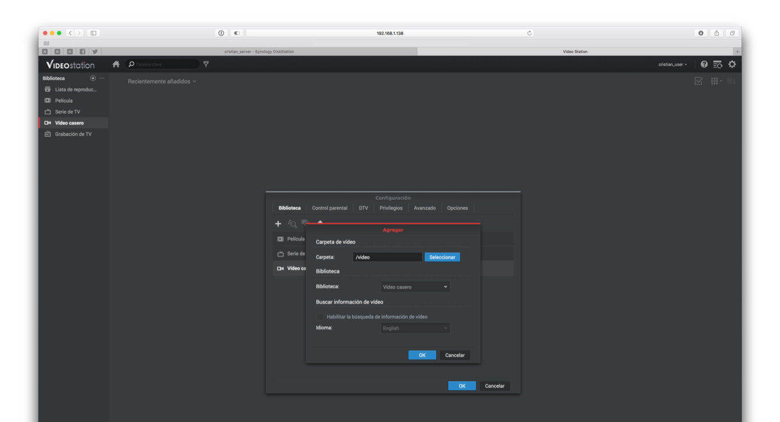The height and width of the screenshot is (422, 780).
Task: Open the Facebook bookmark icon
Action: pyautogui.click(x=82, y=52)
